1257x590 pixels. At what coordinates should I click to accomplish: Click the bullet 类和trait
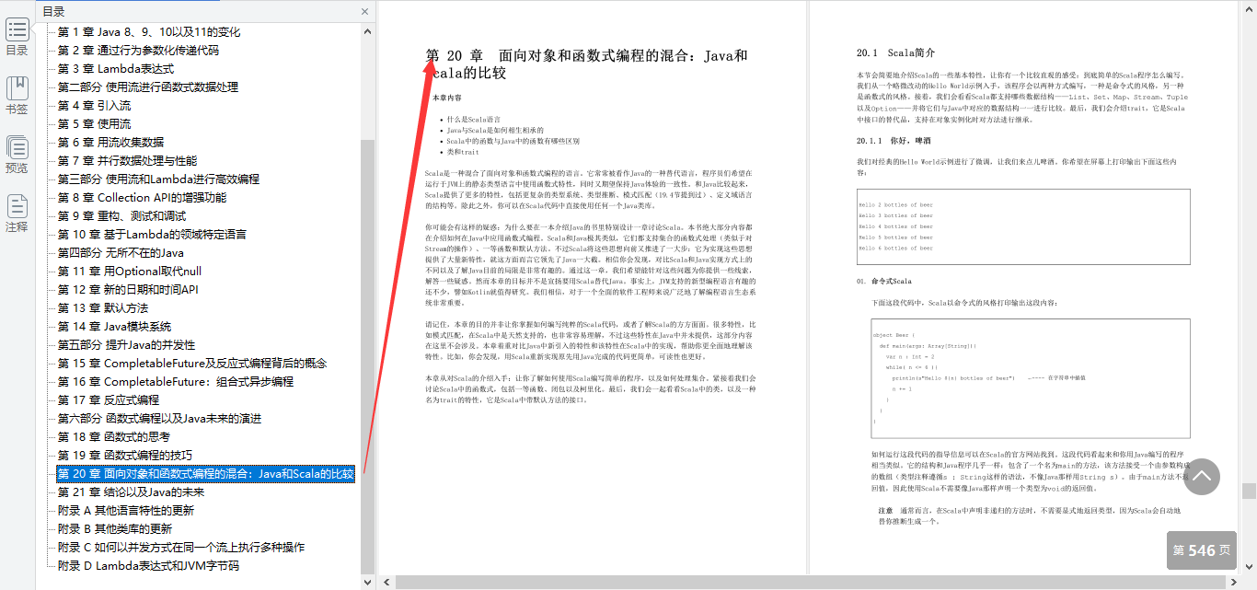461,152
